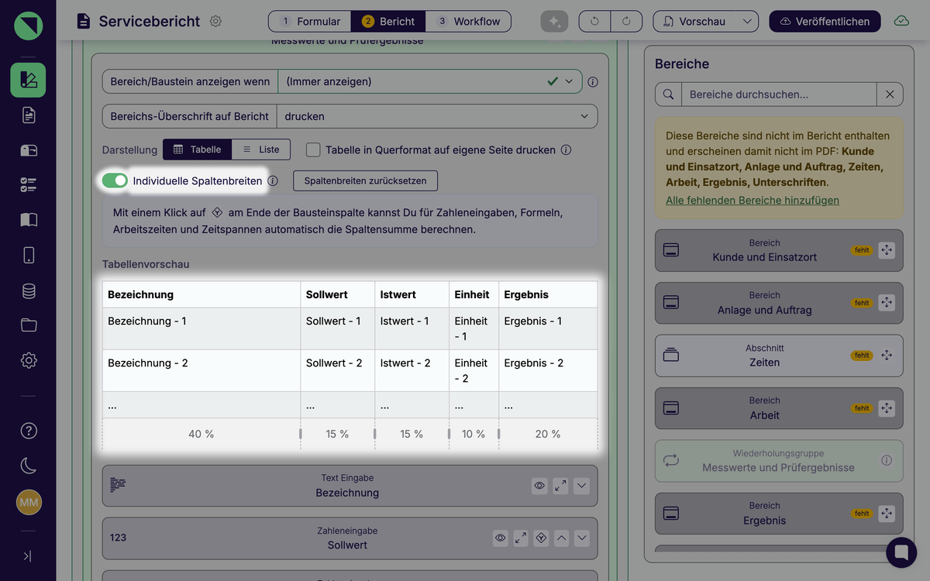This screenshot has width=930, height=581.
Task: Click the Veröffentlichen button
Action: tap(825, 22)
